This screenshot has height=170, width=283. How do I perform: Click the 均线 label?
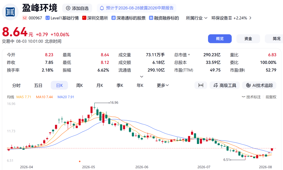(x=10, y=97)
